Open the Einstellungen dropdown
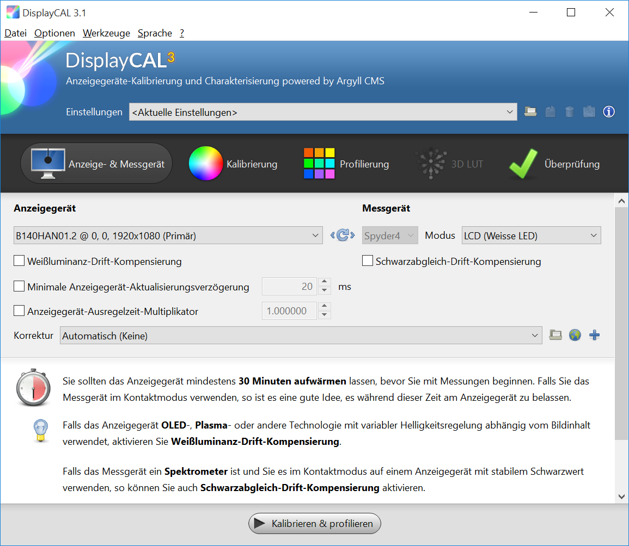This screenshot has height=546, width=629. point(323,112)
